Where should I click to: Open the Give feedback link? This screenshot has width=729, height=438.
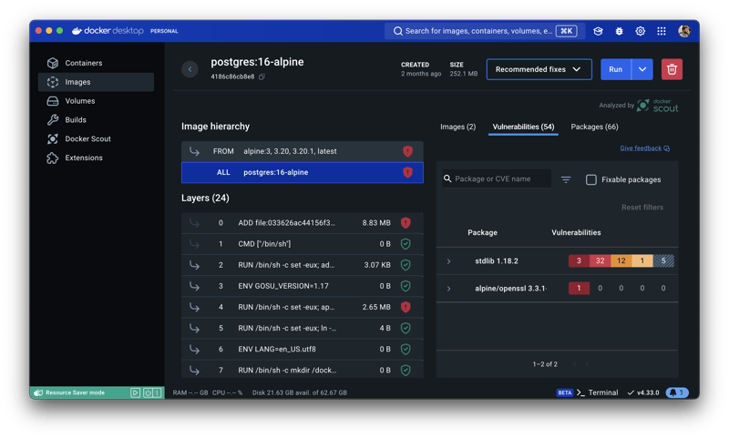pyautogui.click(x=644, y=148)
